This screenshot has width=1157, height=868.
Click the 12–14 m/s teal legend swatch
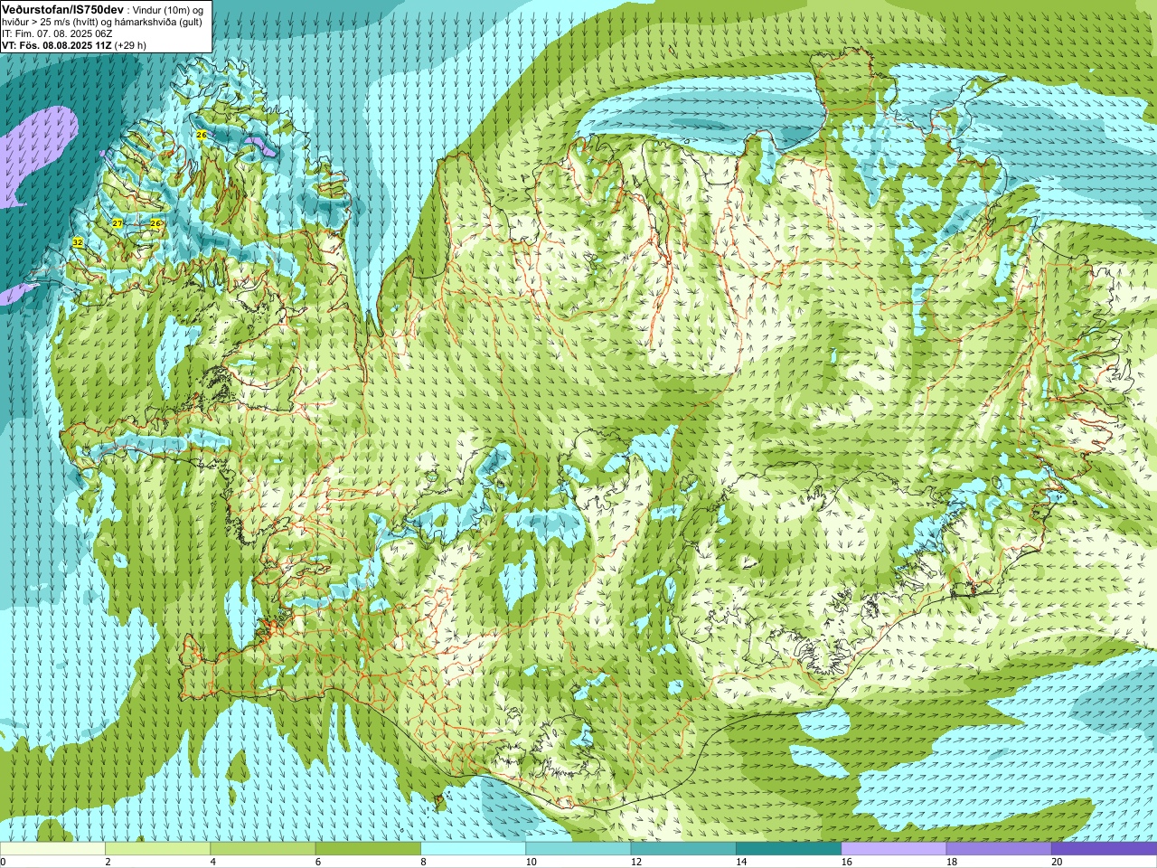(683, 849)
